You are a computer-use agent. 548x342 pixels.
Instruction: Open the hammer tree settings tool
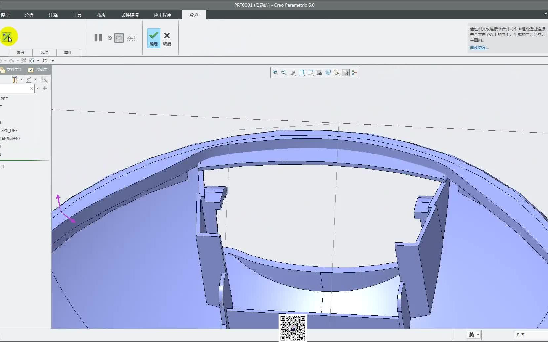click(15, 79)
